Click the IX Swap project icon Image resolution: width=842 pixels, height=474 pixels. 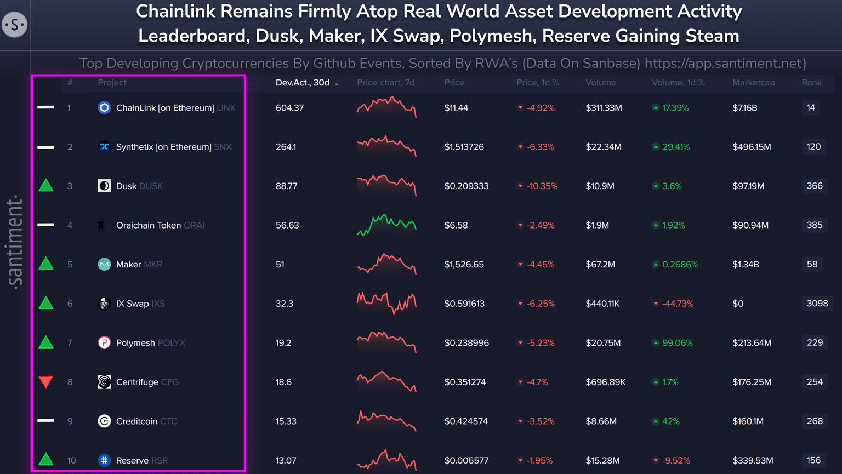click(104, 304)
